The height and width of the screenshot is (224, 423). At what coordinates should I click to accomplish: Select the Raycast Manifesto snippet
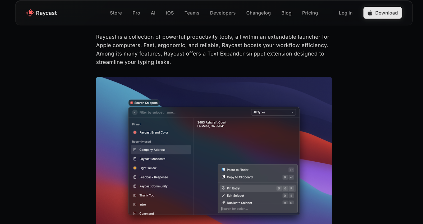tap(161, 159)
